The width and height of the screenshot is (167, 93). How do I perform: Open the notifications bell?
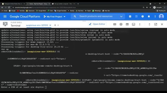149,17
